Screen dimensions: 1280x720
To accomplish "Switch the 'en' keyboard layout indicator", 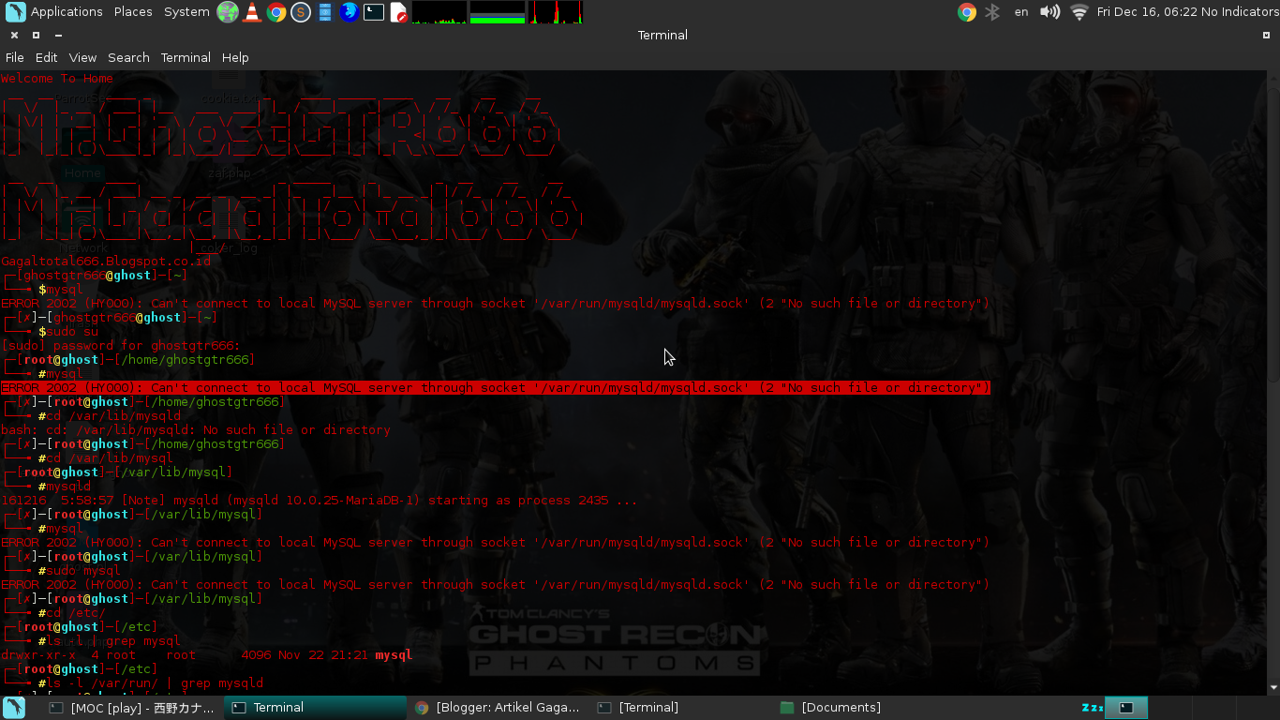I will [1021, 12].
